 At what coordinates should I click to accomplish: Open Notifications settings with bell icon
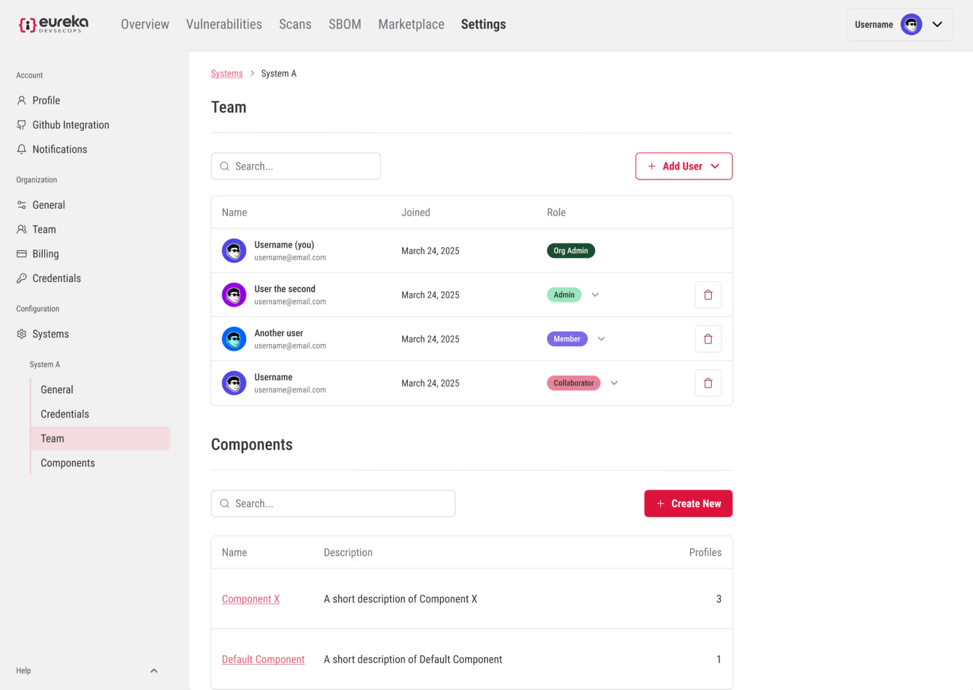point(59,149)
